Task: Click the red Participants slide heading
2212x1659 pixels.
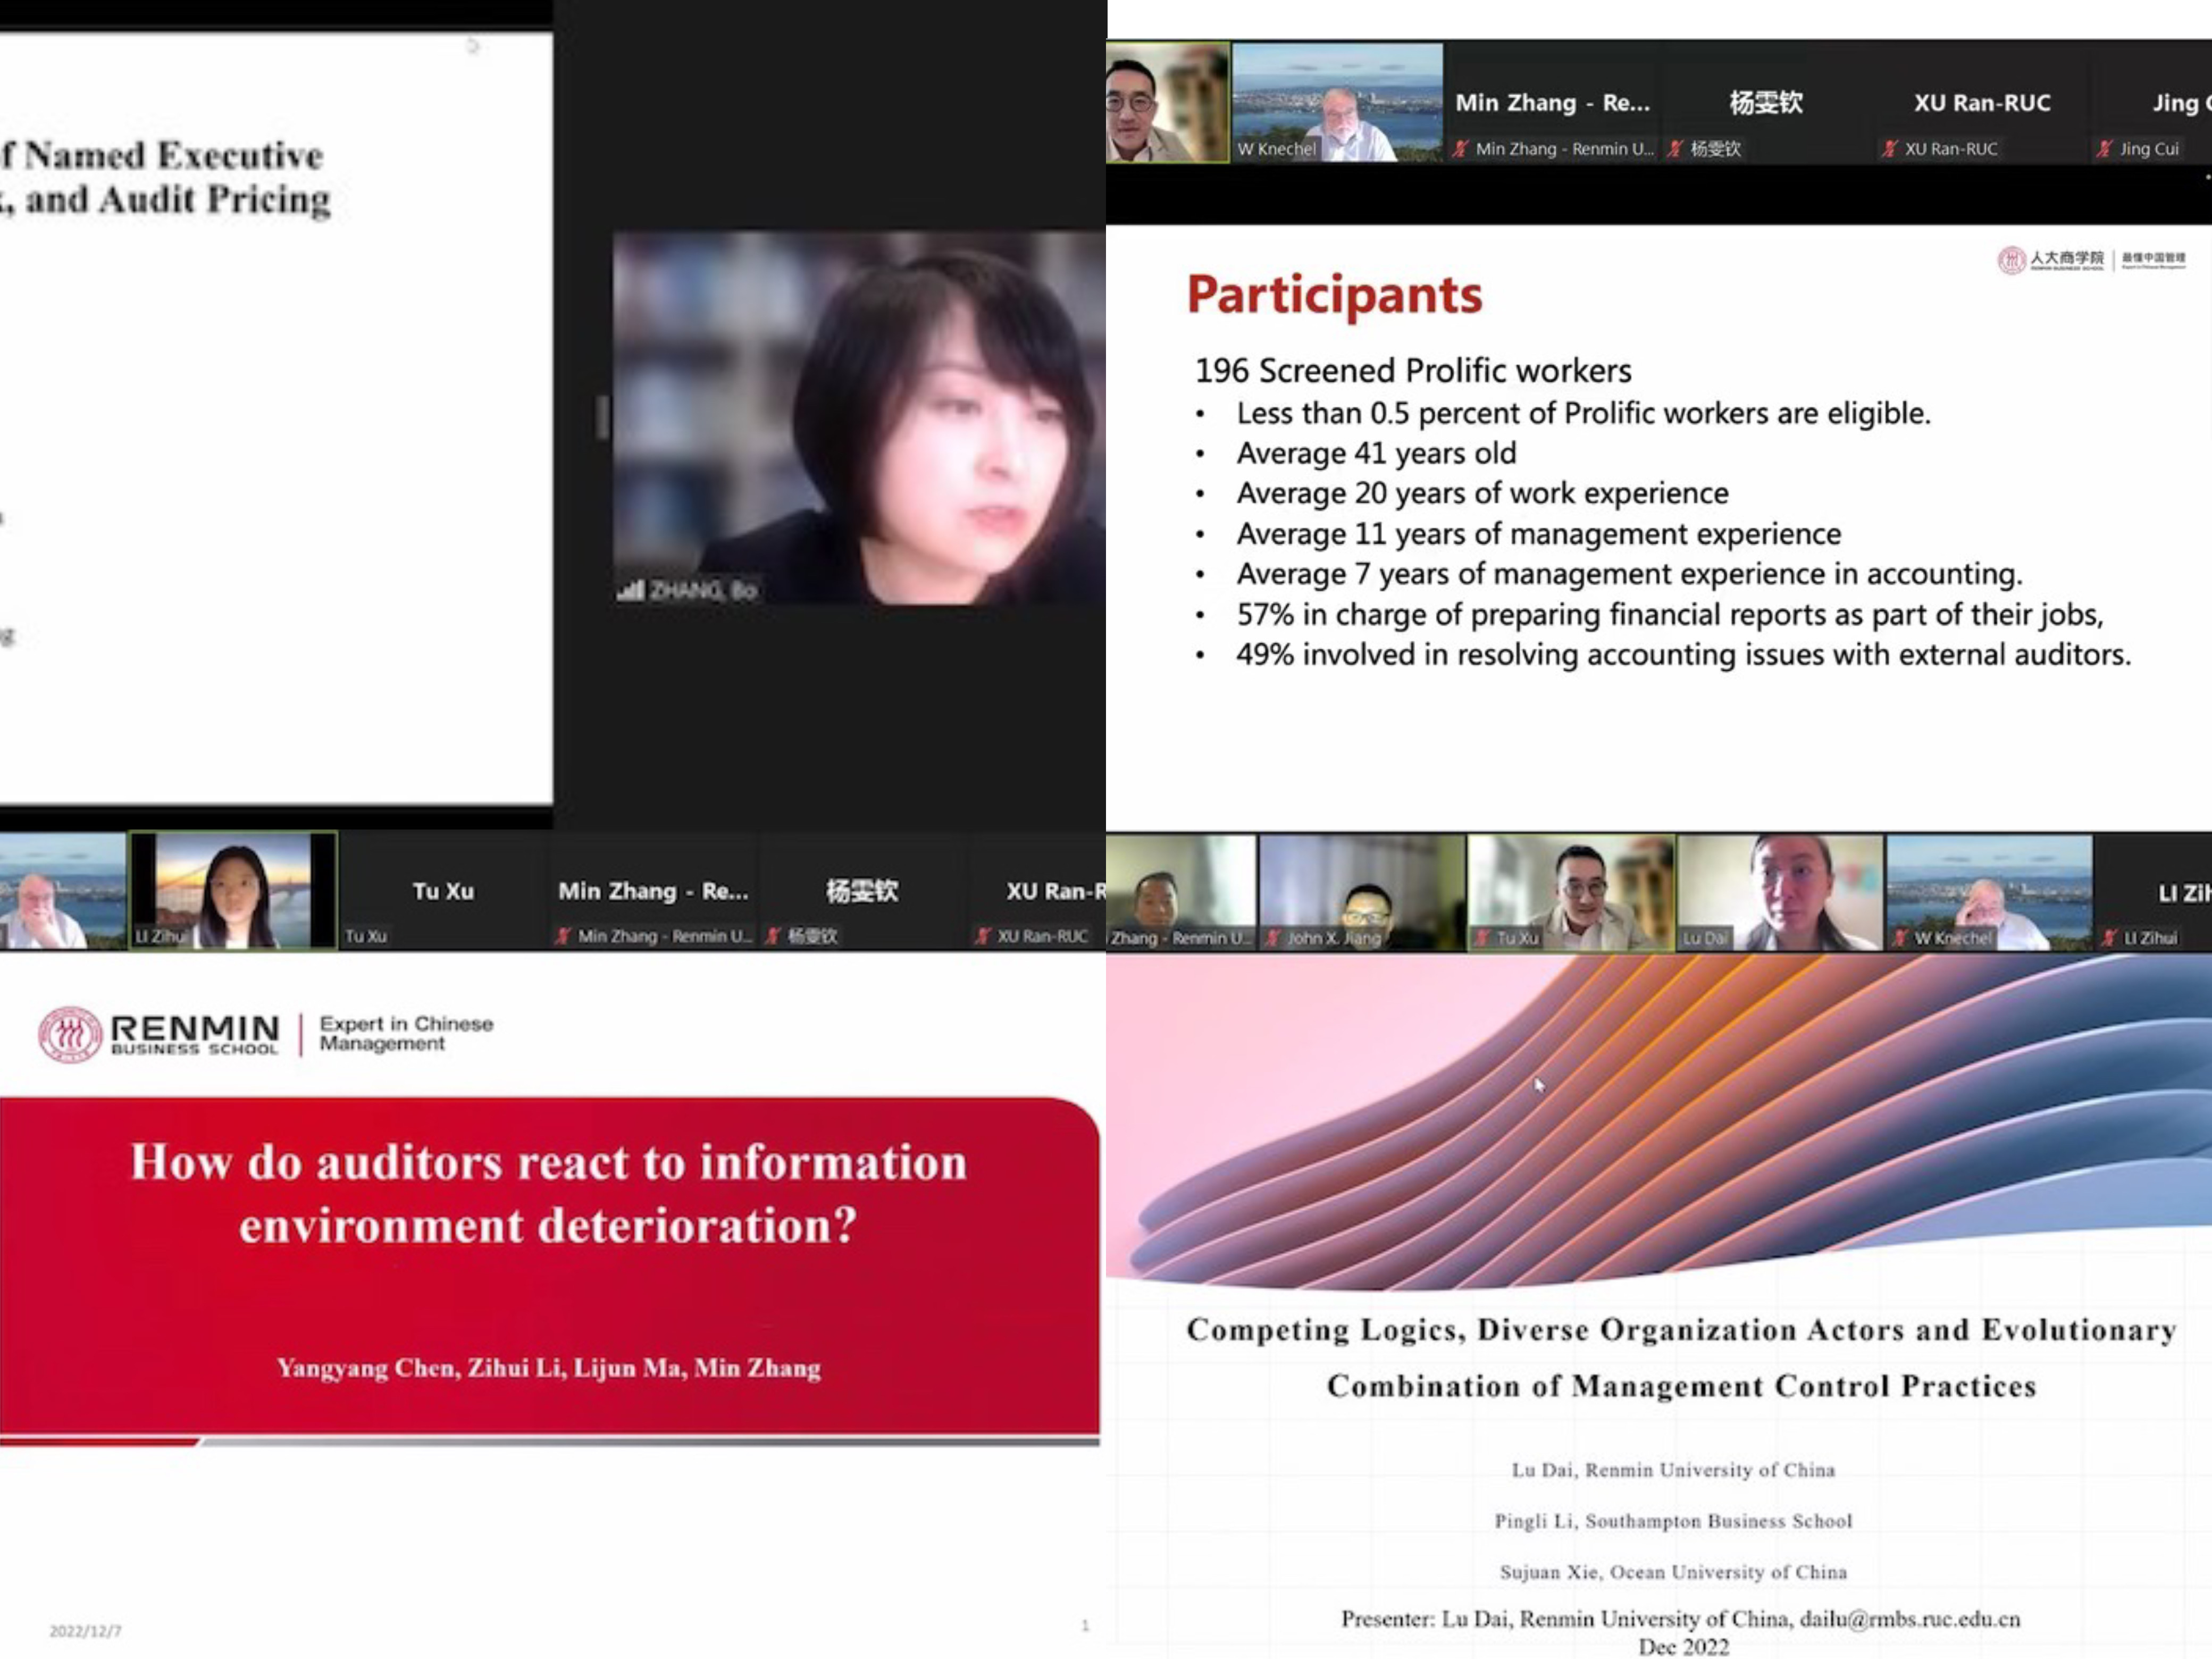Action: coord(1334,295)
